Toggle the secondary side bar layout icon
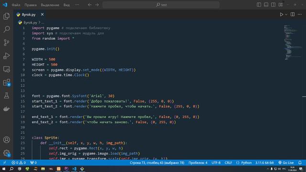 pyautogui.click(x=273, y=5)
